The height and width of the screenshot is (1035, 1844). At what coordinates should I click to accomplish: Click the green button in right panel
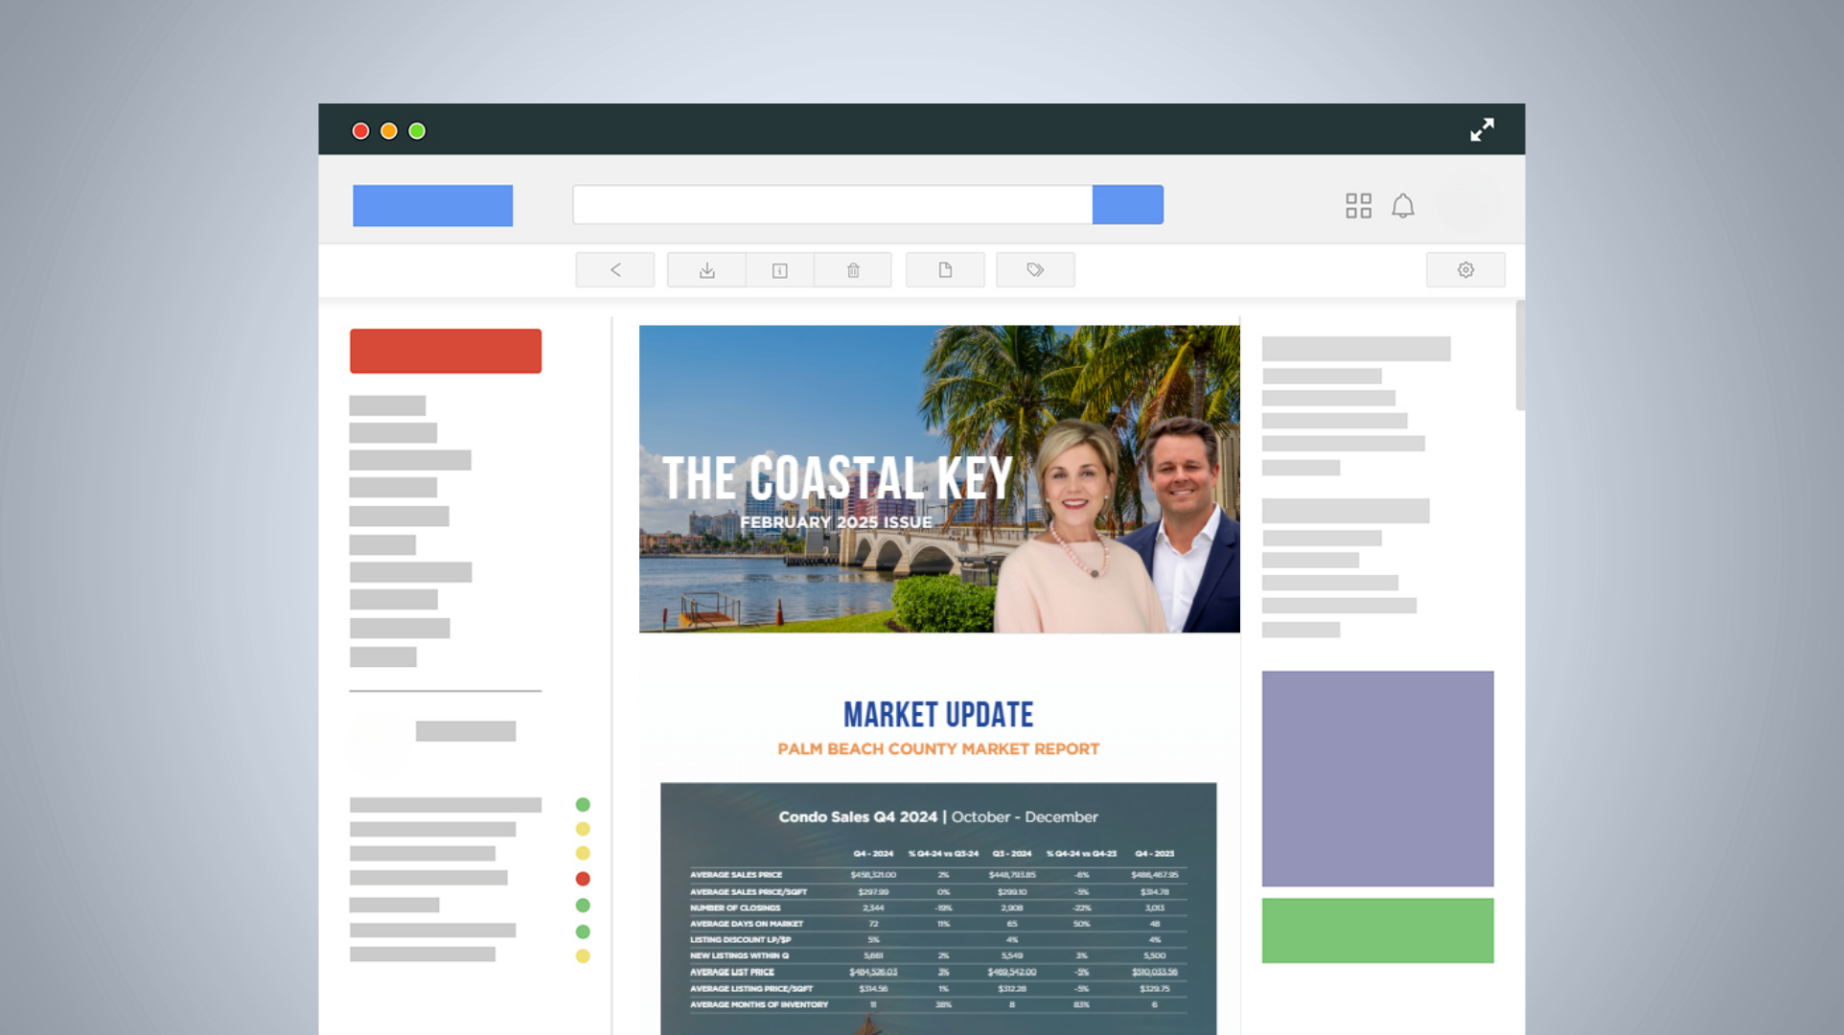(x=1377, y=931)
